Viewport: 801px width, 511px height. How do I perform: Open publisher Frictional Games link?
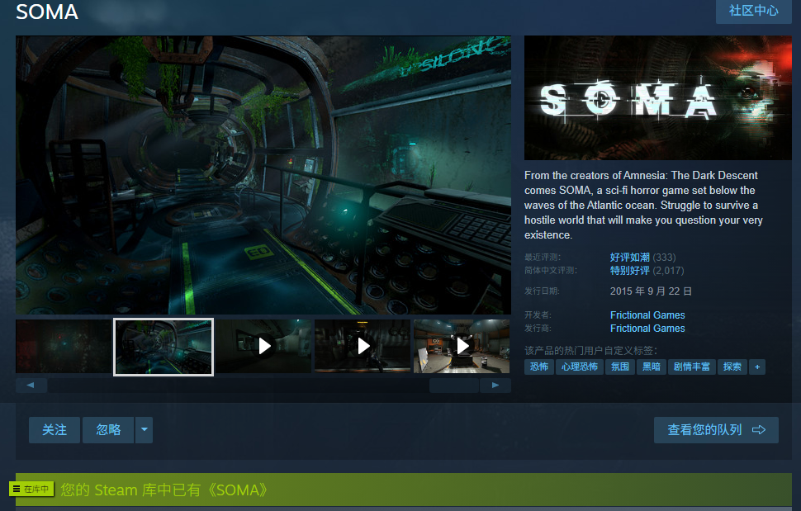[x=647, y=329]
